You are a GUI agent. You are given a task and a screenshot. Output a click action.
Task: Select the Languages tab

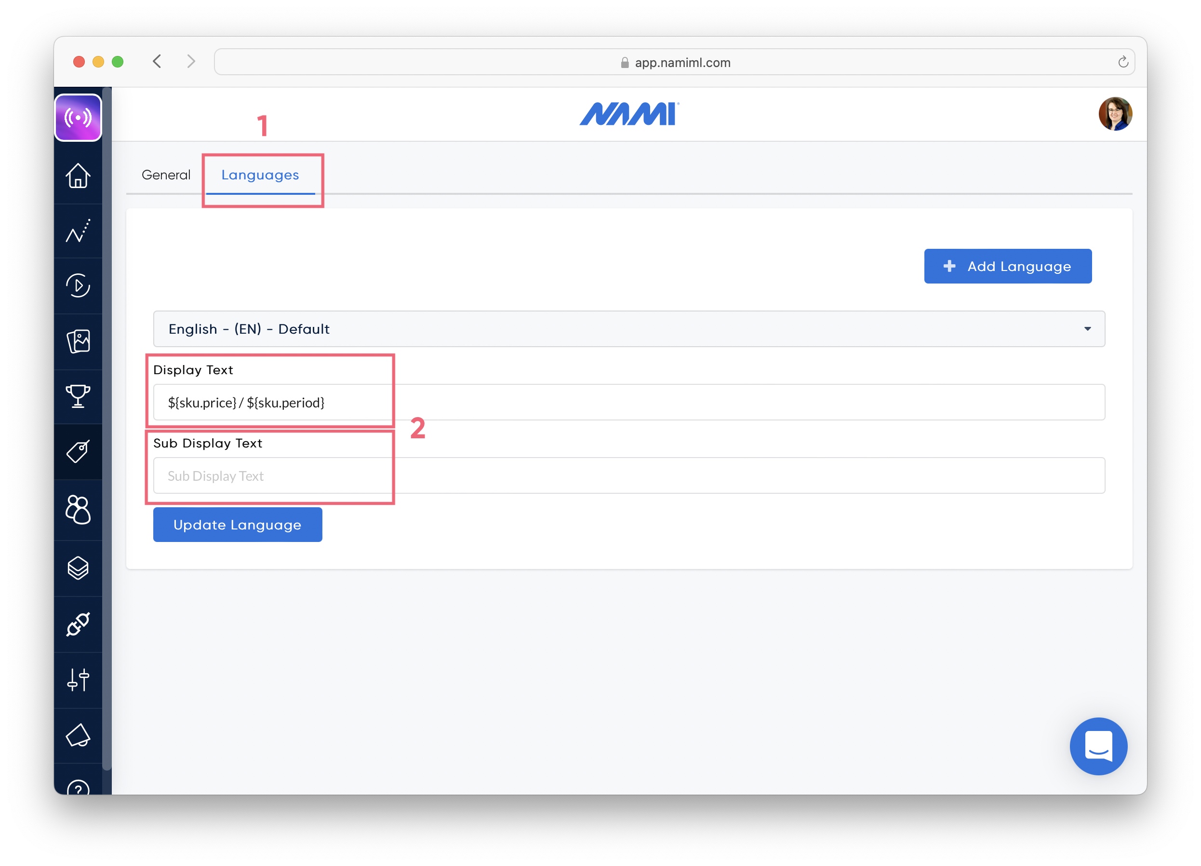click(x=260, y=175)
